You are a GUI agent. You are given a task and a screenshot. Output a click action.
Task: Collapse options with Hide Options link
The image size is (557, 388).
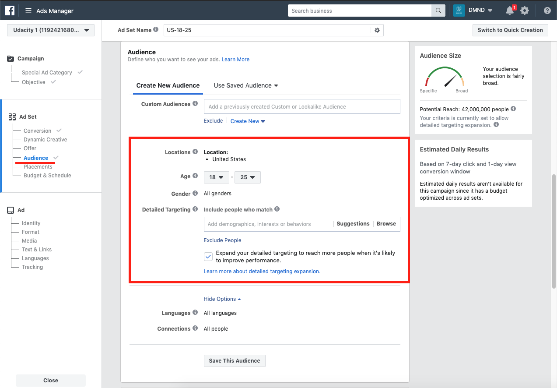pos(222,299)
